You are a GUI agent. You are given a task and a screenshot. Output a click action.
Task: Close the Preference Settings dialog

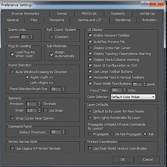(157, 4)
